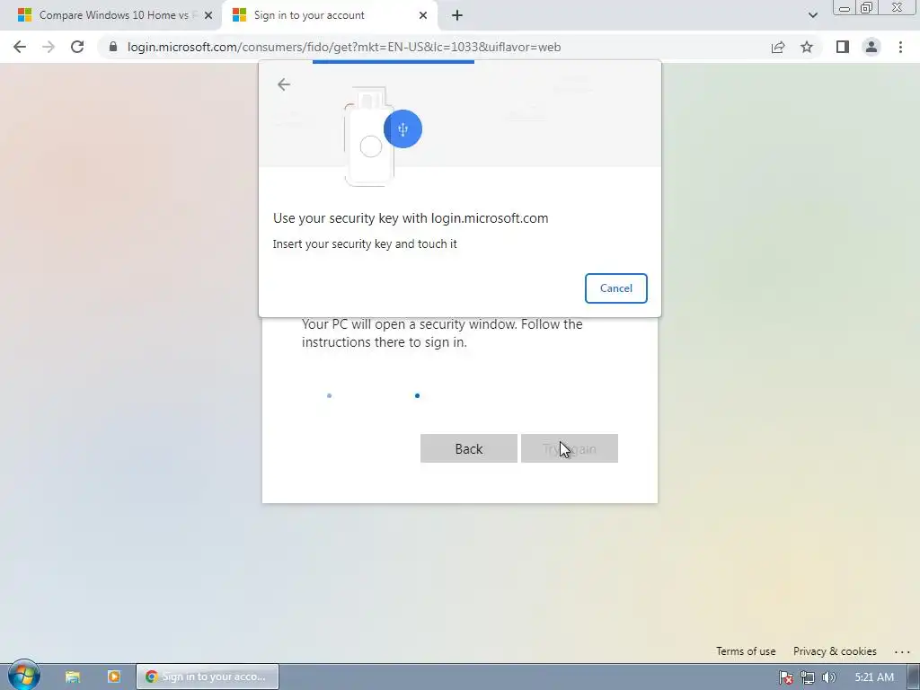Open the Windows Start menu
This screenshot has width=920, height=690.
coord(24,676)
